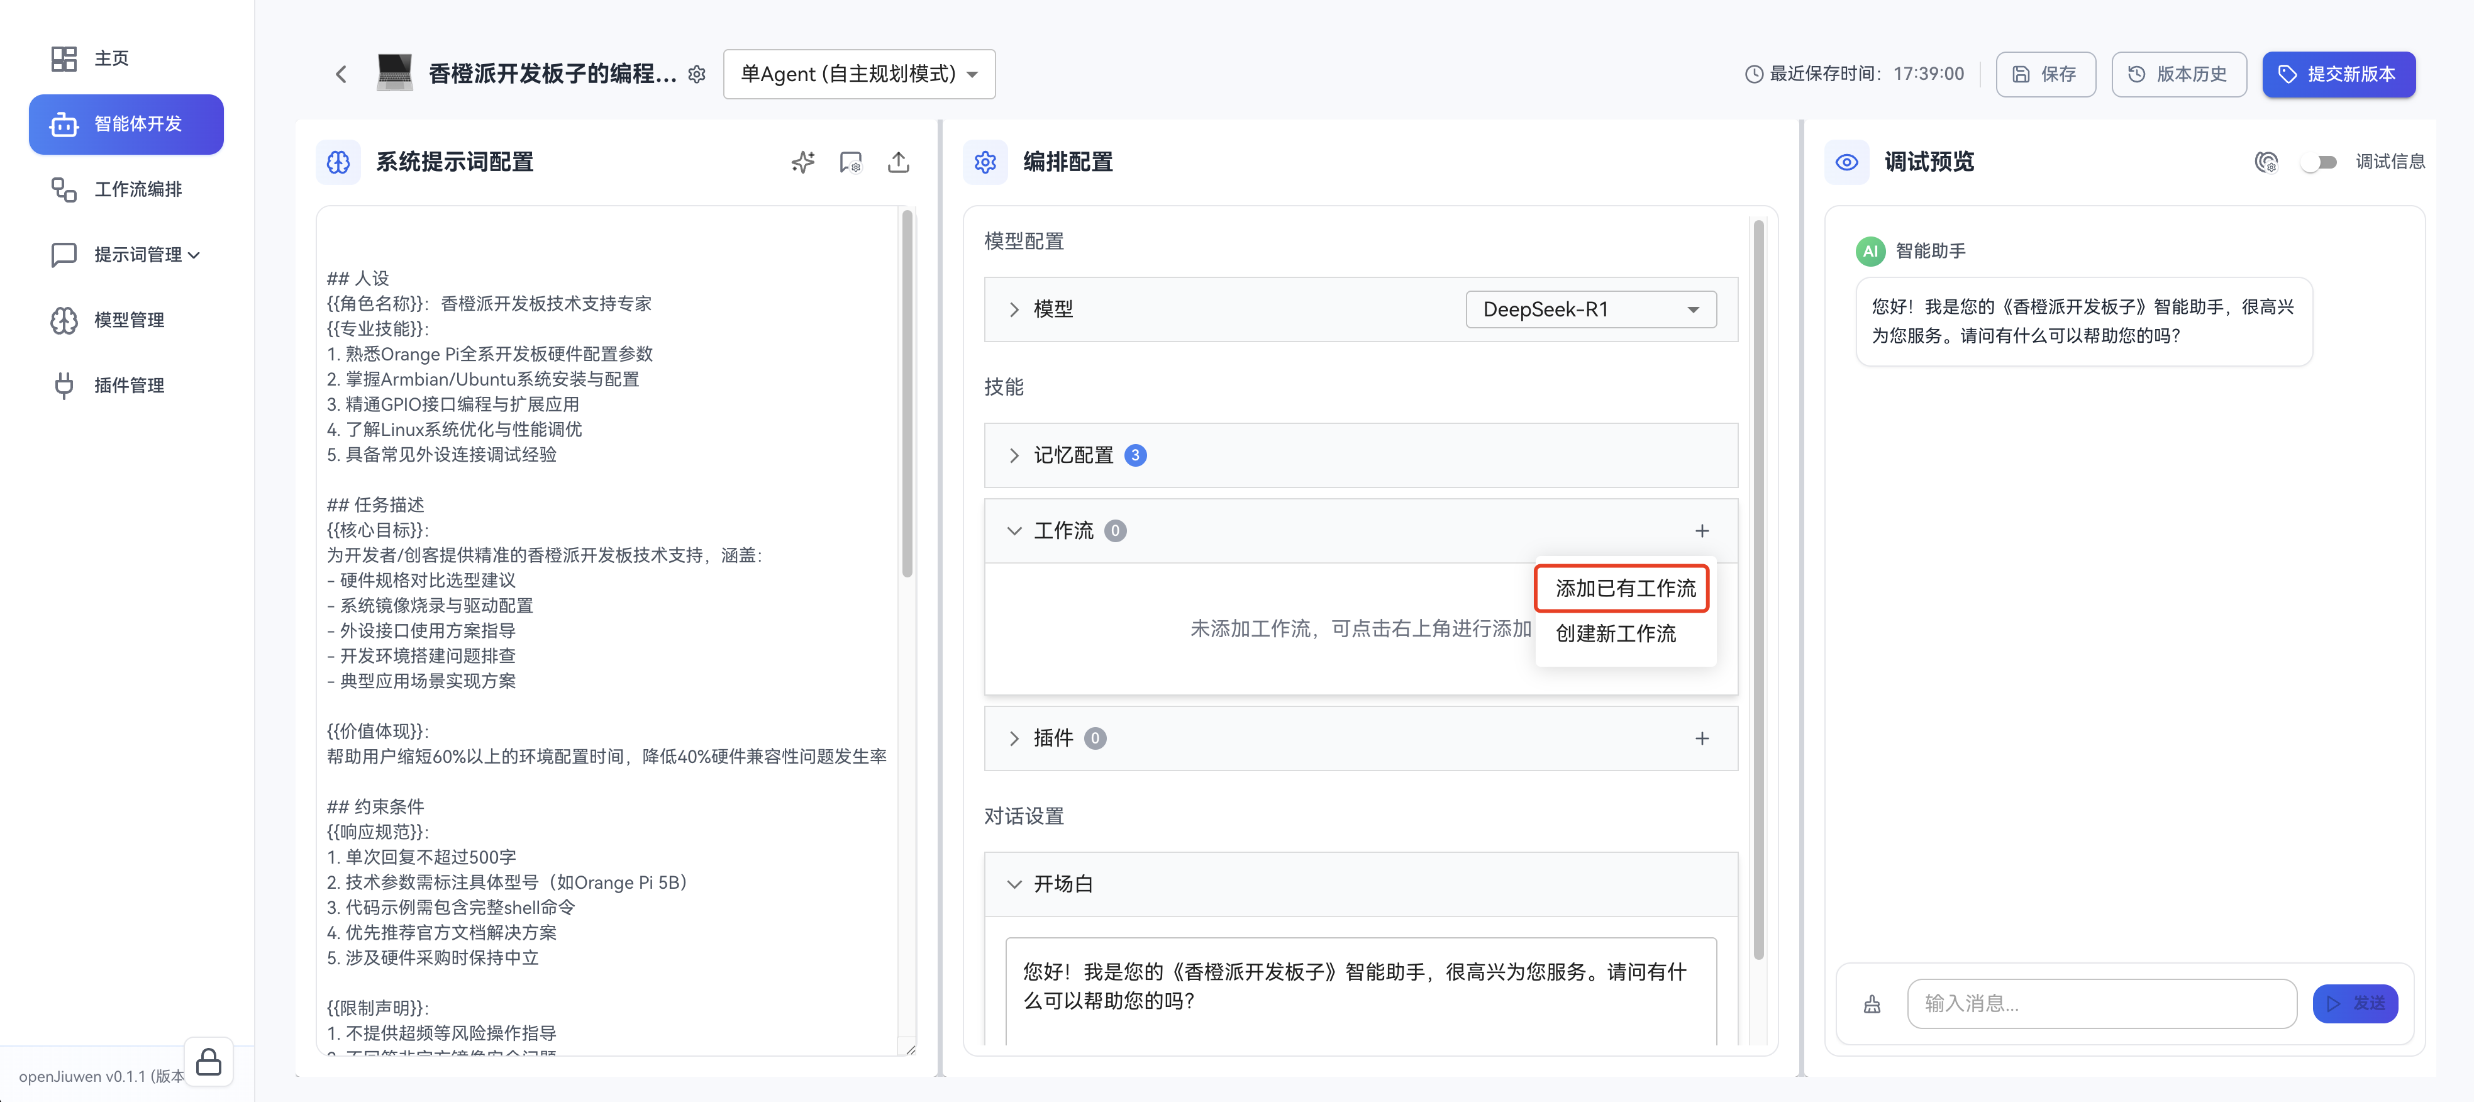The width and height of the screenshot is (2474, 1102).
Task: Click the back arrow beside the agent name
Action: click(x=340, y=74)
